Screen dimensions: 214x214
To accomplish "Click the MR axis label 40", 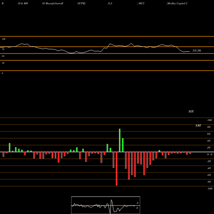I will click(209, 141).
